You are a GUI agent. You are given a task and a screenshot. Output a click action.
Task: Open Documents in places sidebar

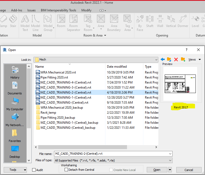(15, 88)
